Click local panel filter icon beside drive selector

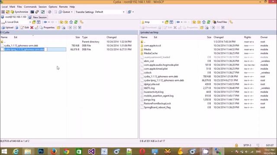(39, 22)
